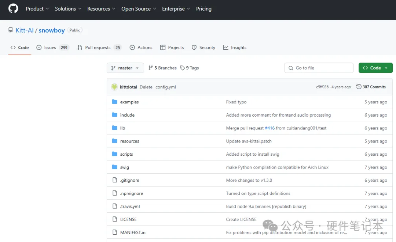
Task: Open the kittdotai author link
Action: [128, 87]
